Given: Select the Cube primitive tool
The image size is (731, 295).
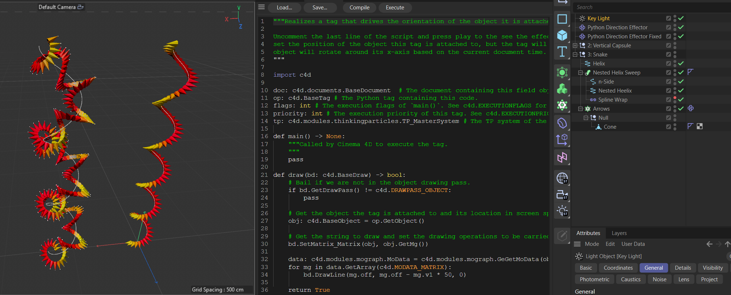Looking at the screenshot, I should pos(562,35).
